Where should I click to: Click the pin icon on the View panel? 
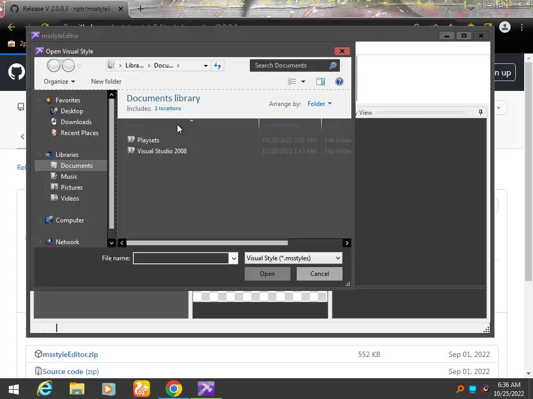[x=480, y=112]
